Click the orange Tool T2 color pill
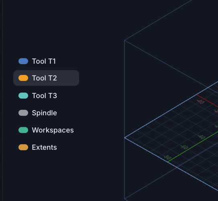 (x=23, y=78)
